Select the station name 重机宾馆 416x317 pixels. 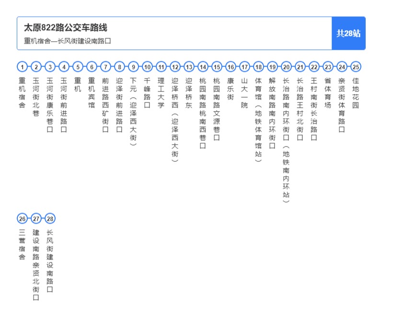pyautogui.click(x=92, y=92)
